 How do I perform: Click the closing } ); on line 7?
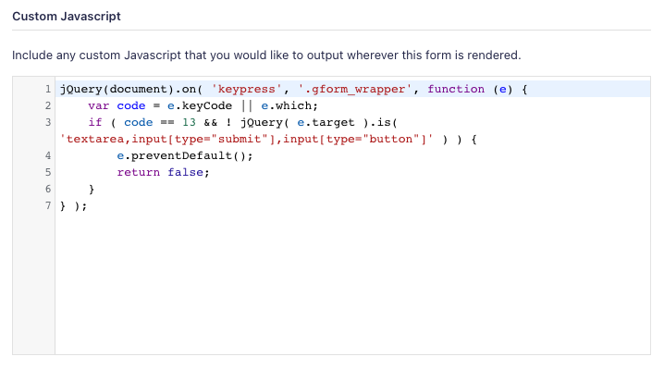click(73, 206)
